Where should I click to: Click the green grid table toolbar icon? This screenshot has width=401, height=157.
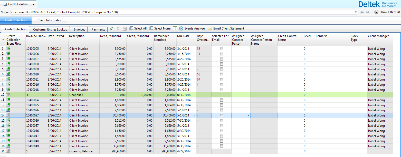(x=175, y=28)
